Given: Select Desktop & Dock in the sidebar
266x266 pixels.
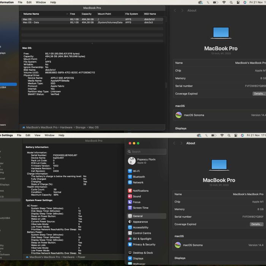Looking at the screenshot, I should pos(141,253).
